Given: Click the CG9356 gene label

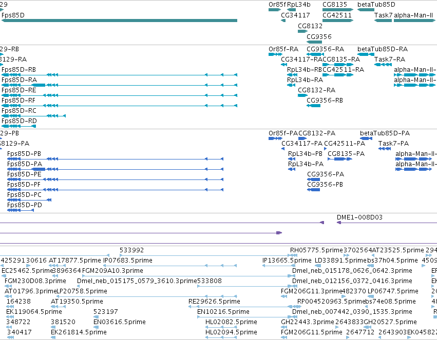Looking at the screenshot, I should (319, 37).
